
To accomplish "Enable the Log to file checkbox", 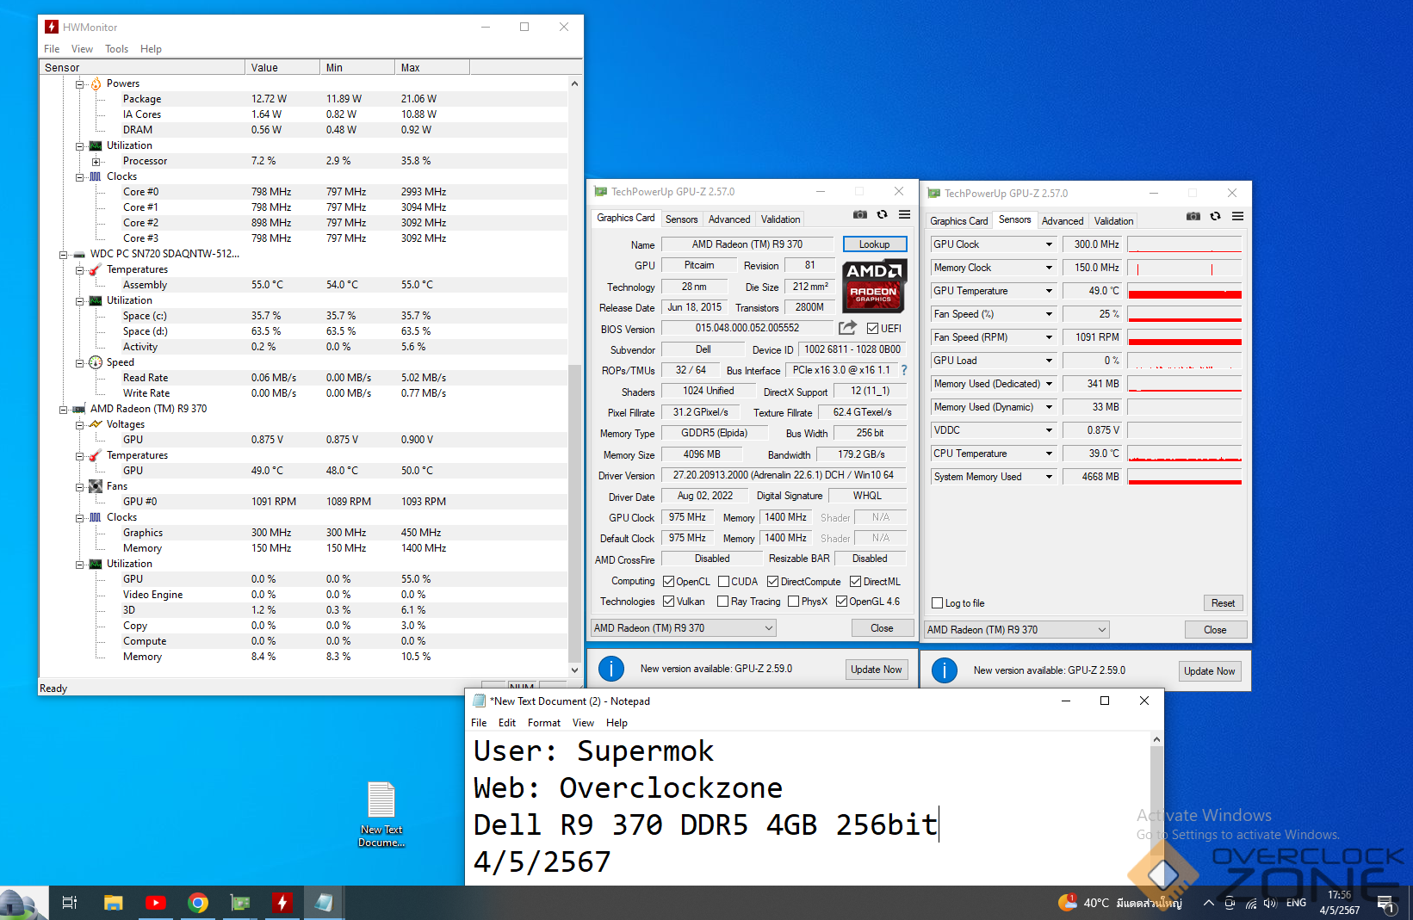I will click(938, 603).
